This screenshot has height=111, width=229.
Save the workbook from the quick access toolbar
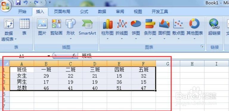(18, 2)
